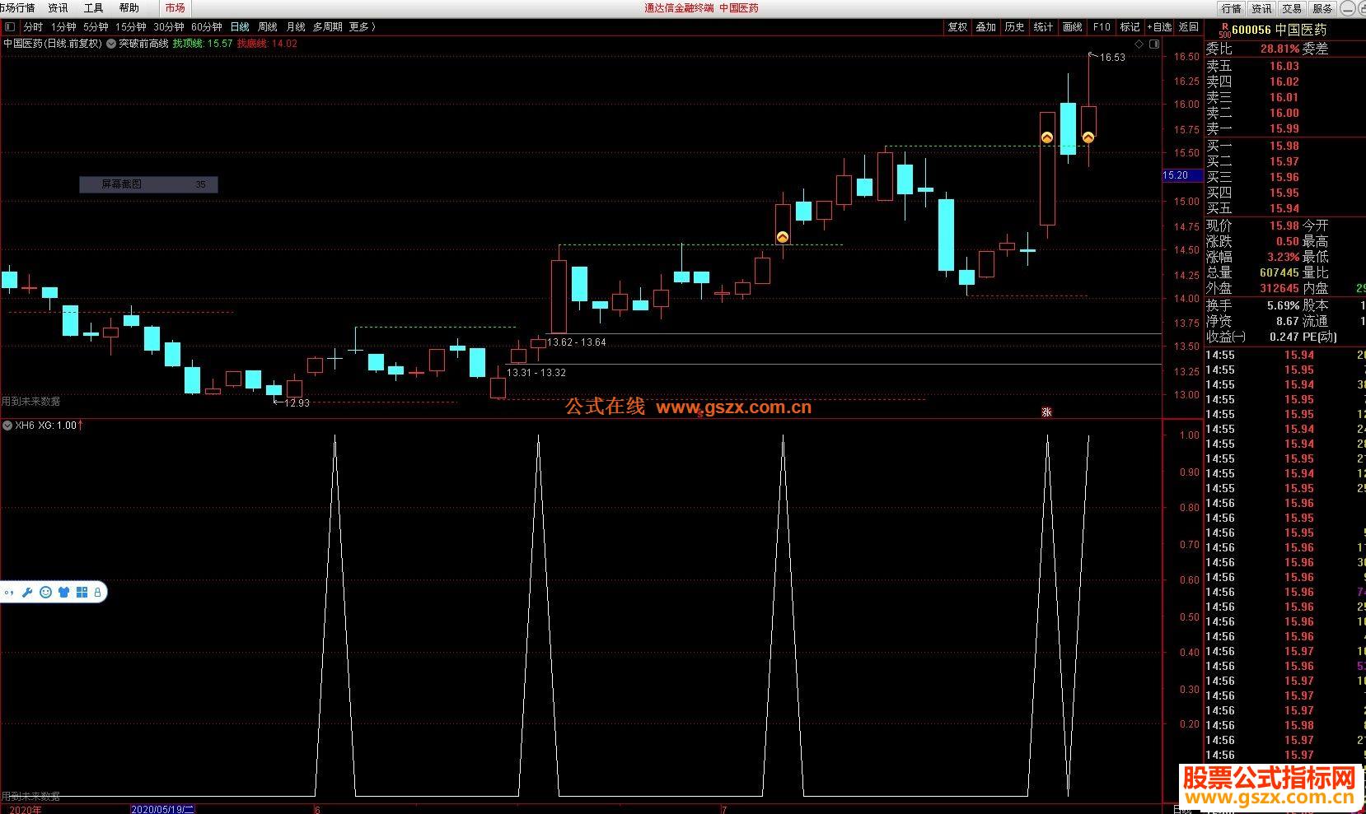Click the 总量 607445 value
1366x814 pixels.
(x=1279, y=272)
